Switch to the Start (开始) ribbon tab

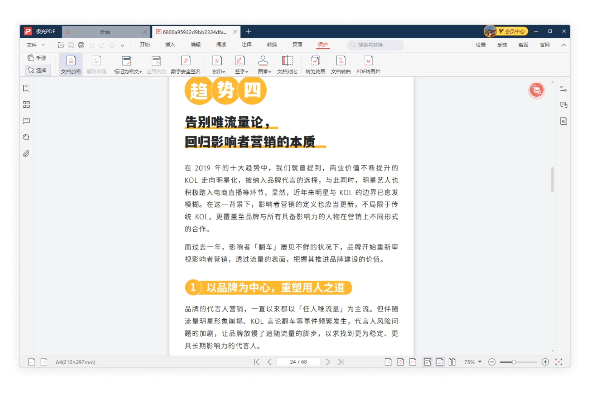coord(145,45)
